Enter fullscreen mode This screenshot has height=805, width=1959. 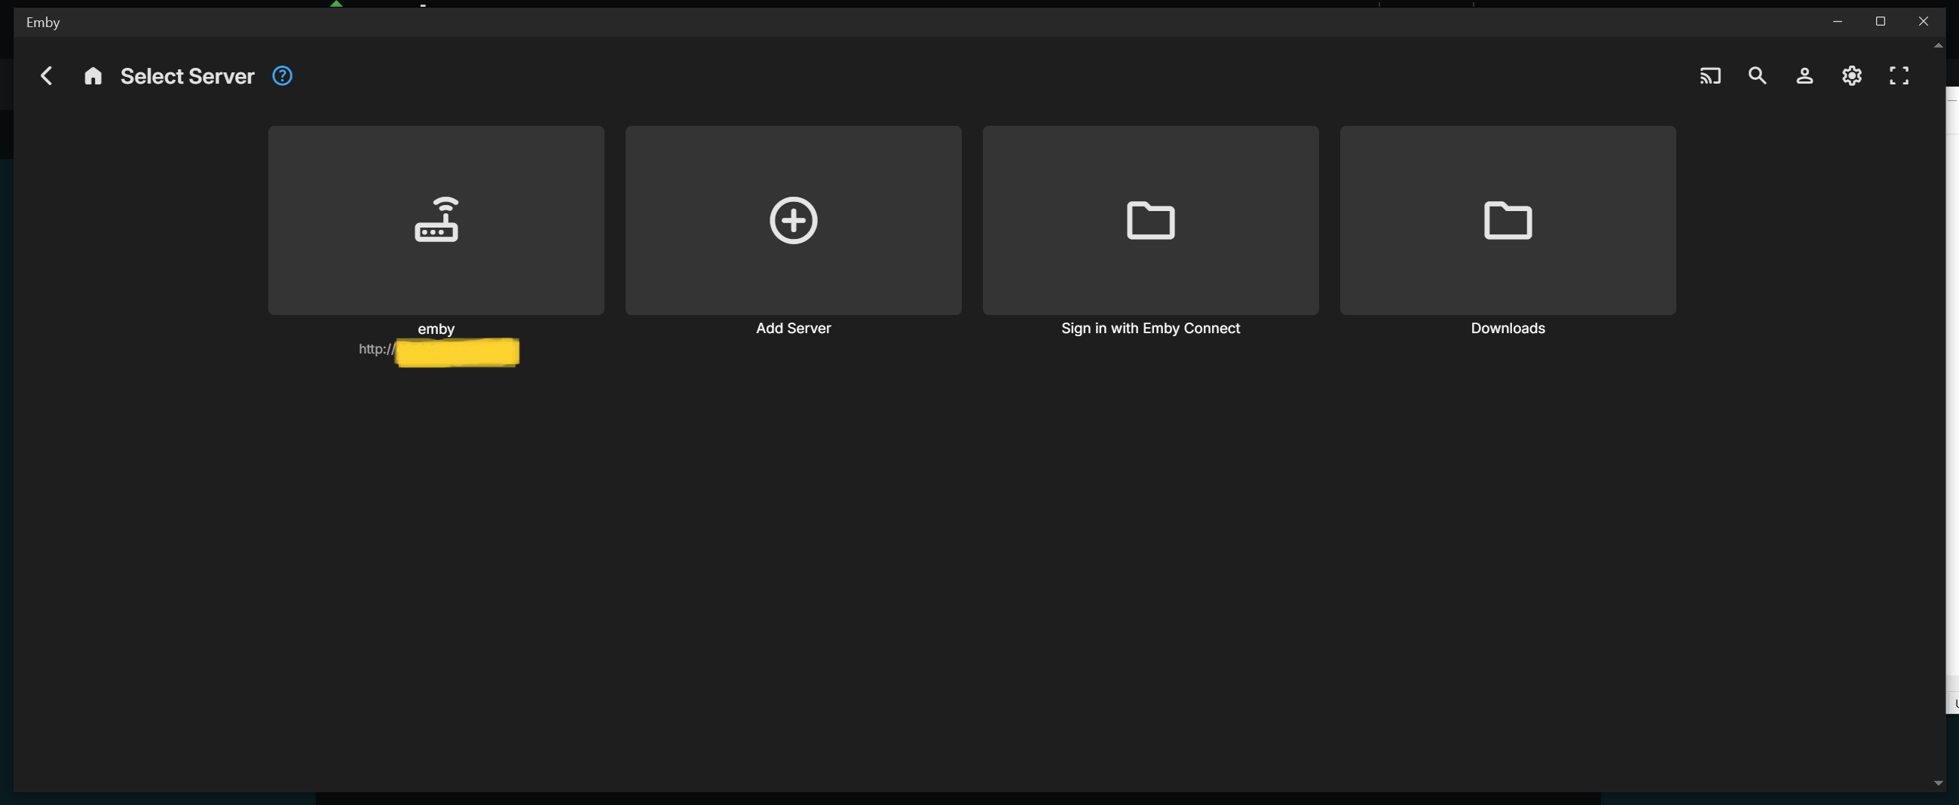coord(1899,75)
